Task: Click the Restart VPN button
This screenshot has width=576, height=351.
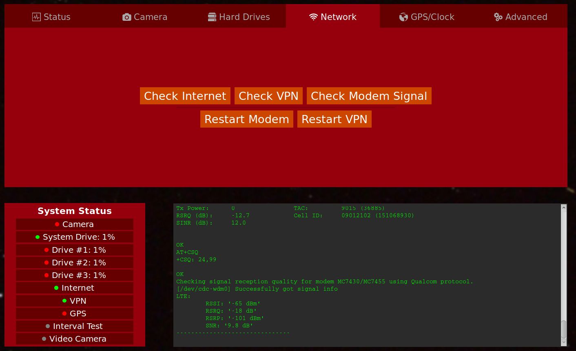Action: [334, 119]
